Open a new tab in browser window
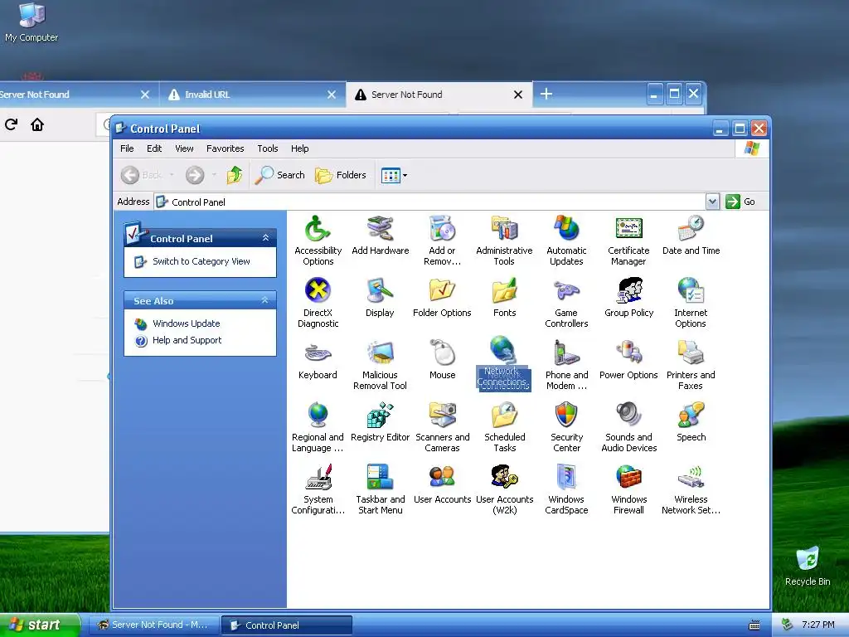The image size is (849, 637). click(x=546, y=95)
